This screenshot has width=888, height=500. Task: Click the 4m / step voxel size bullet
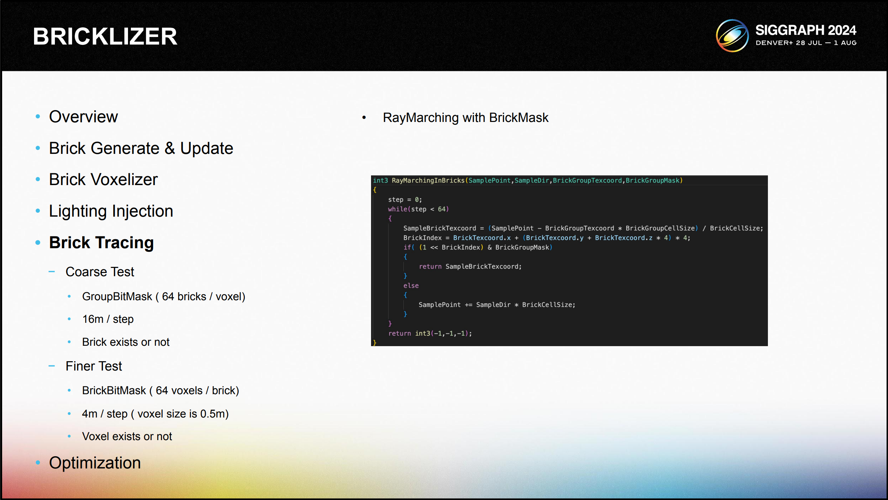click(155, 414)
